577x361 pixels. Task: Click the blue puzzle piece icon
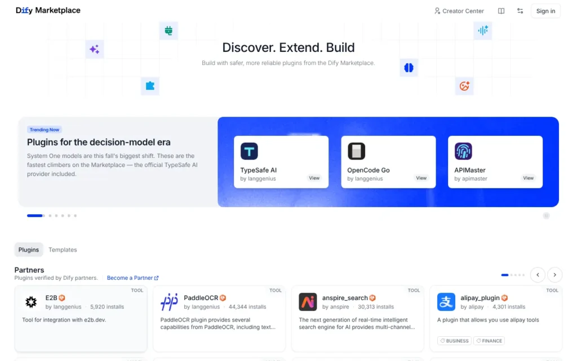(150, 86)
